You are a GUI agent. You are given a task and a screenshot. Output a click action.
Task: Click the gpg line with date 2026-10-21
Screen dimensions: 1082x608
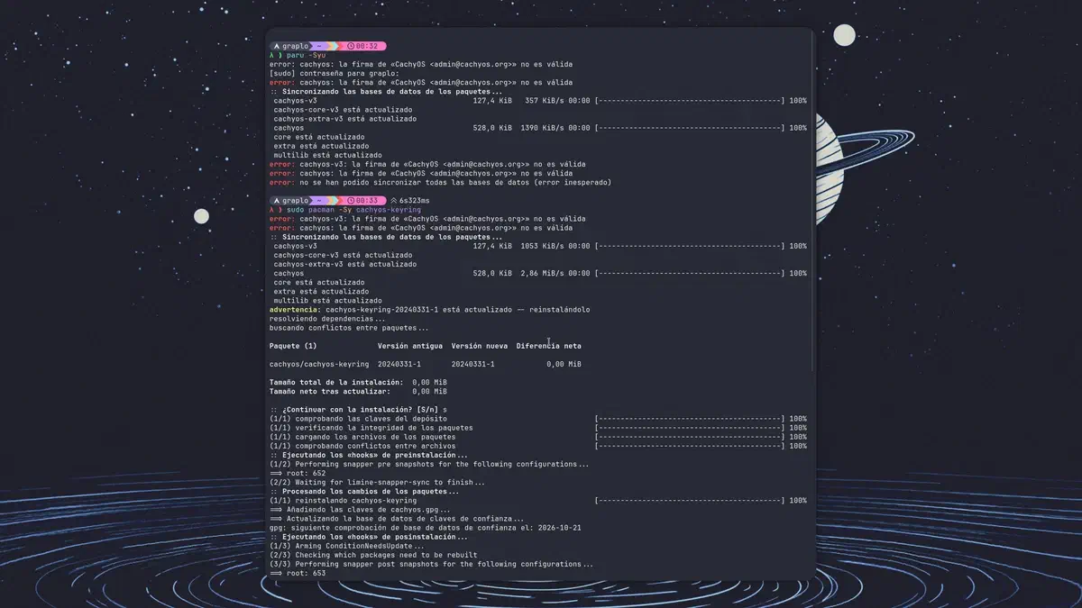click(x=425, y=528)
